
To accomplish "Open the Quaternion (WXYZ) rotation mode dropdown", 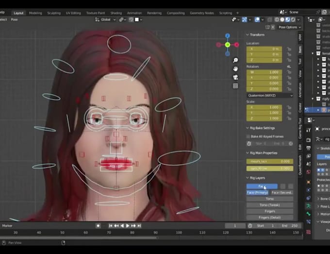I will coord(270,96).
